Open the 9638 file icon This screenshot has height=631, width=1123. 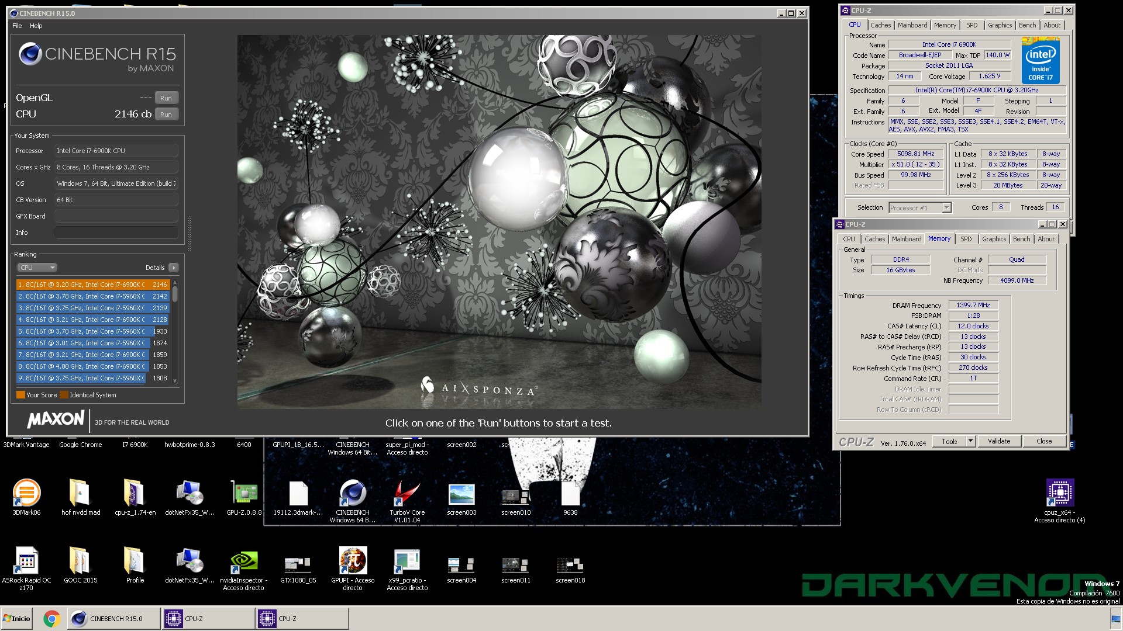570,497
